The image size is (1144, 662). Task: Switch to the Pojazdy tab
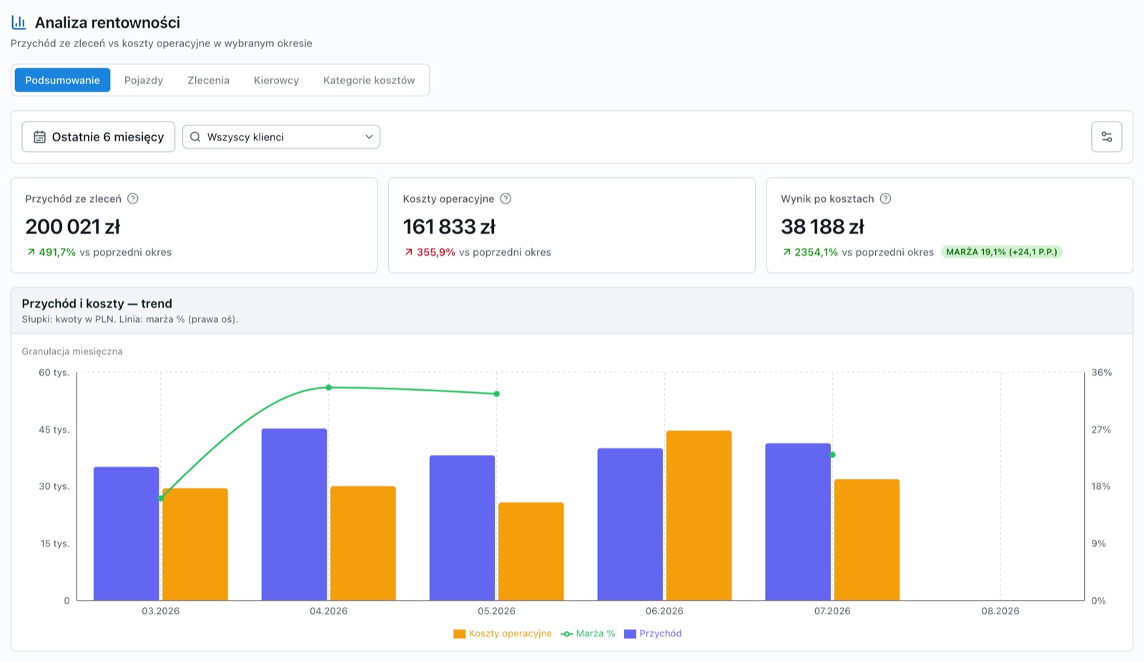click(x=144, y=80)
